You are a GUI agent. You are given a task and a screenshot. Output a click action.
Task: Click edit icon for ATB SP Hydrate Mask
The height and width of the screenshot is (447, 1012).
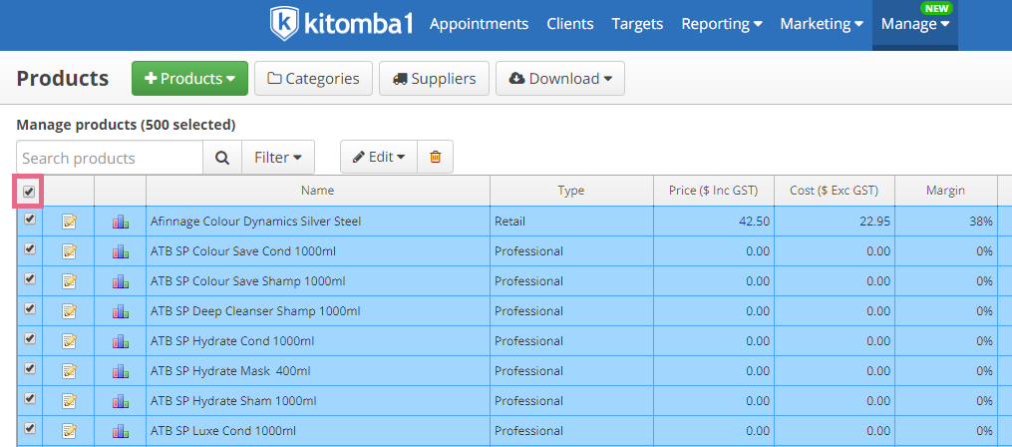coord(69,371)
